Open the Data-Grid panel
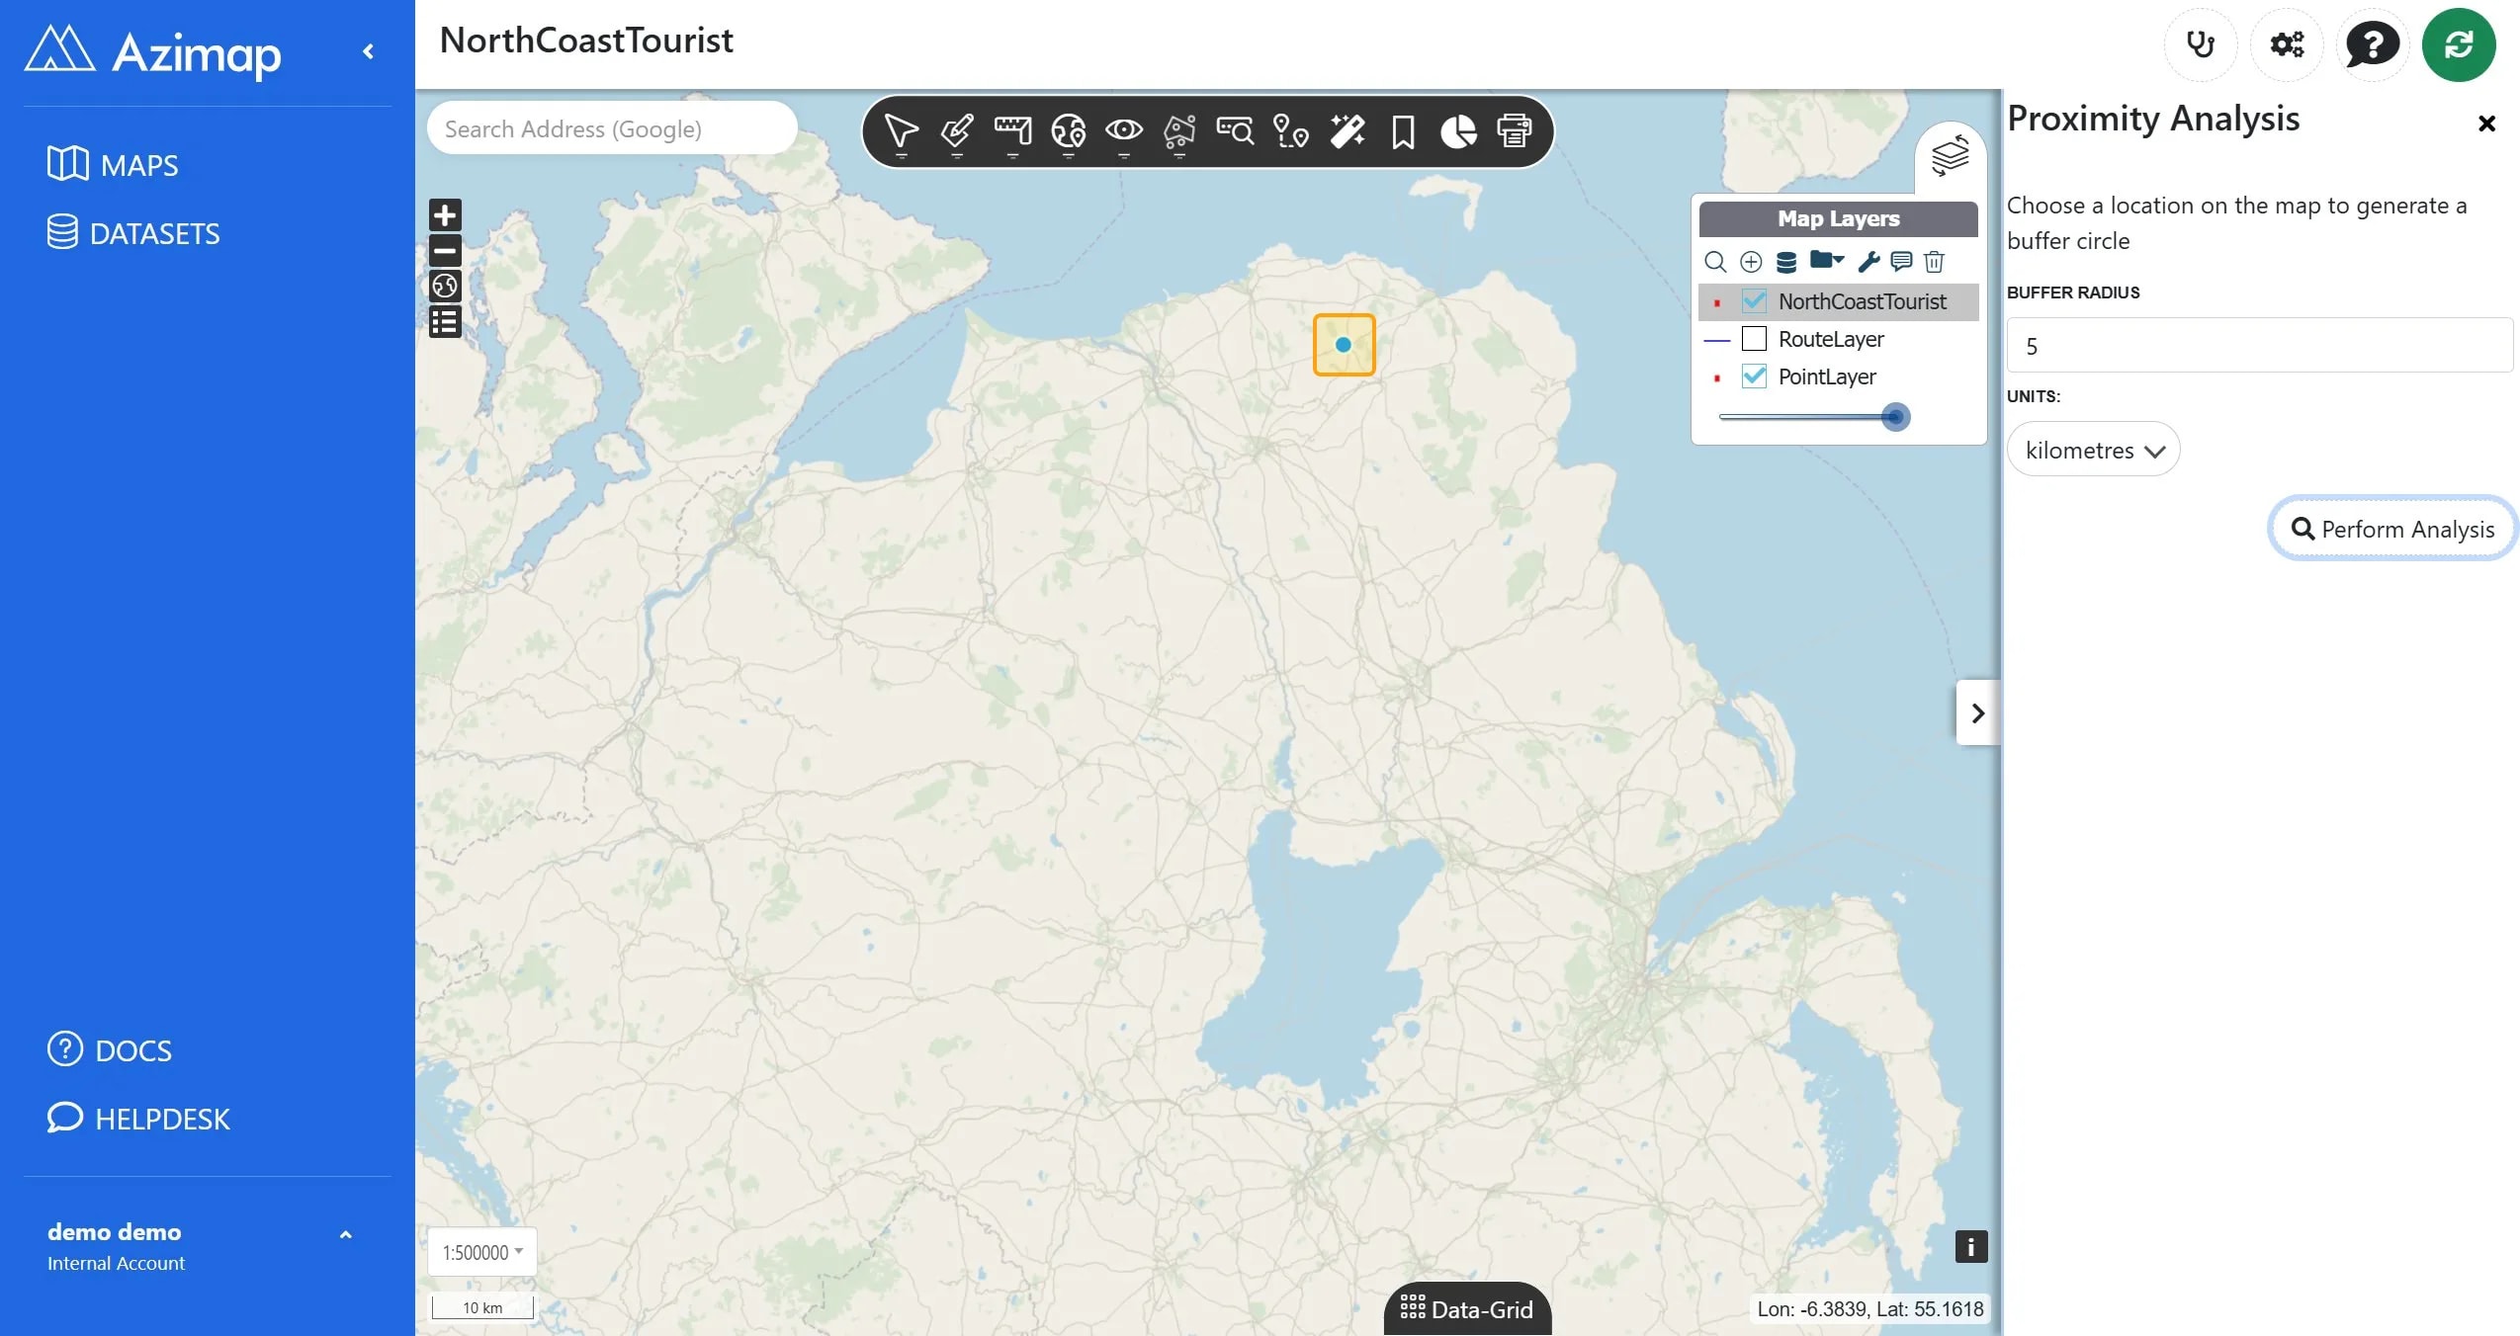This screenshot has height=1336, width=2520. pyautogui.click(x=1467, y=1308)
